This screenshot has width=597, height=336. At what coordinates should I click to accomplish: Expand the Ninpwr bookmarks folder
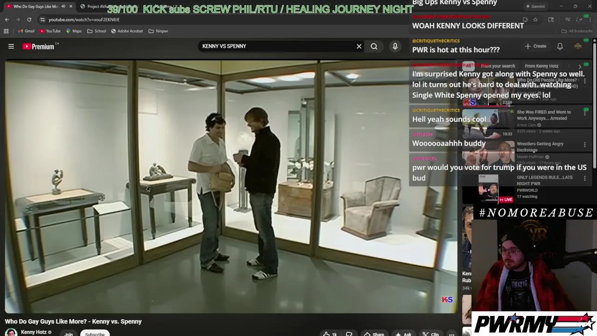click(158, 31)
